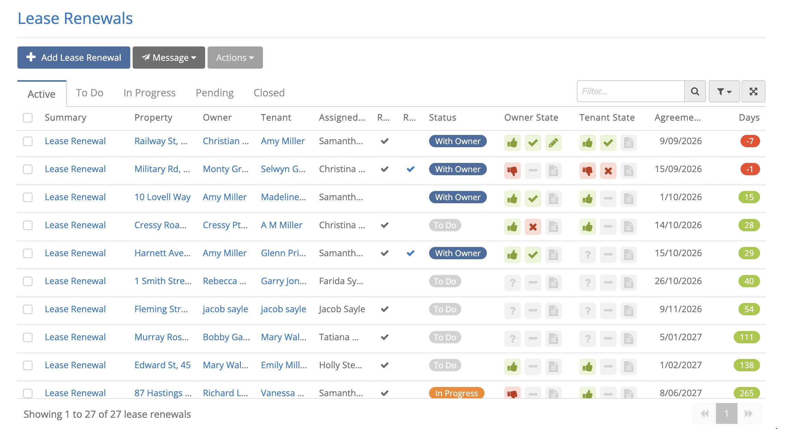Check the Harnett Ave row checkbox
Screen dimensions: 785x429
(28, 253)
